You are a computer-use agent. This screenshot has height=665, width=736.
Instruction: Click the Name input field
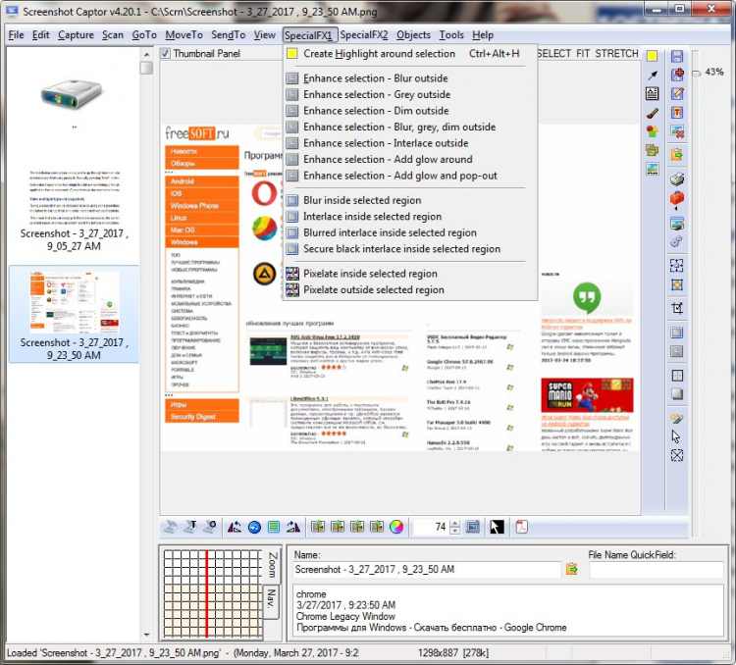point(427,569)
